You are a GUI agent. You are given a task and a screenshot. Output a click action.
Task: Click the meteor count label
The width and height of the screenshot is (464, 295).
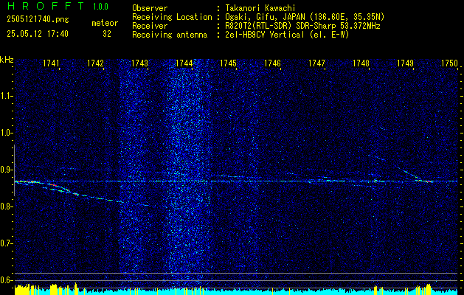(105, 23)
